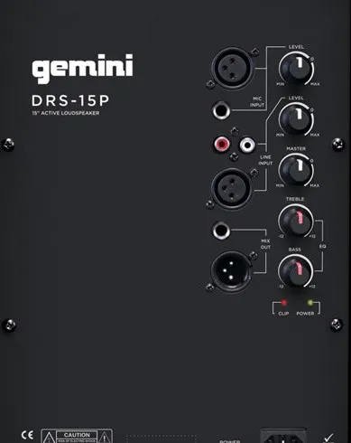Click the line input Level knob
The width and height of the screenshot is (351, 443).
[x=296, y=119]
